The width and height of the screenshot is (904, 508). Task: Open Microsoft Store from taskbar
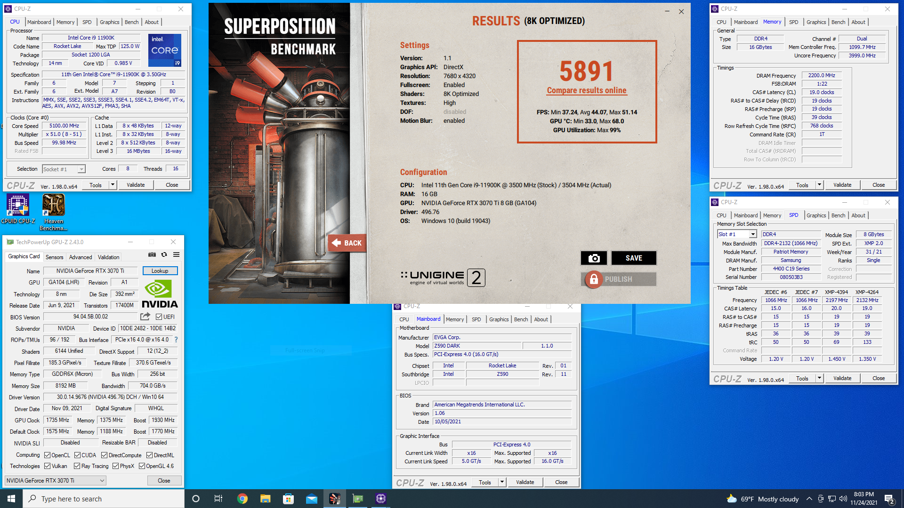(288, 499)
